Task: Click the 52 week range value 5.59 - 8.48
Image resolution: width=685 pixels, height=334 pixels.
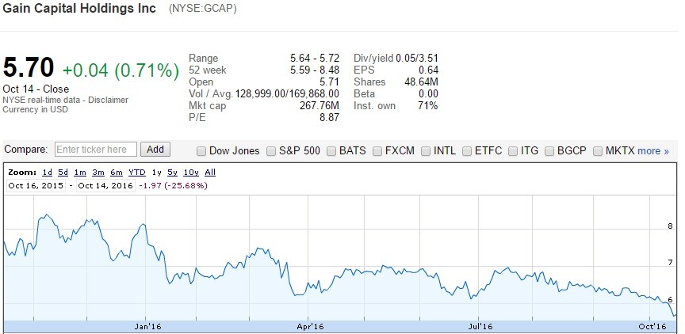Action: (x=315, y=70)
